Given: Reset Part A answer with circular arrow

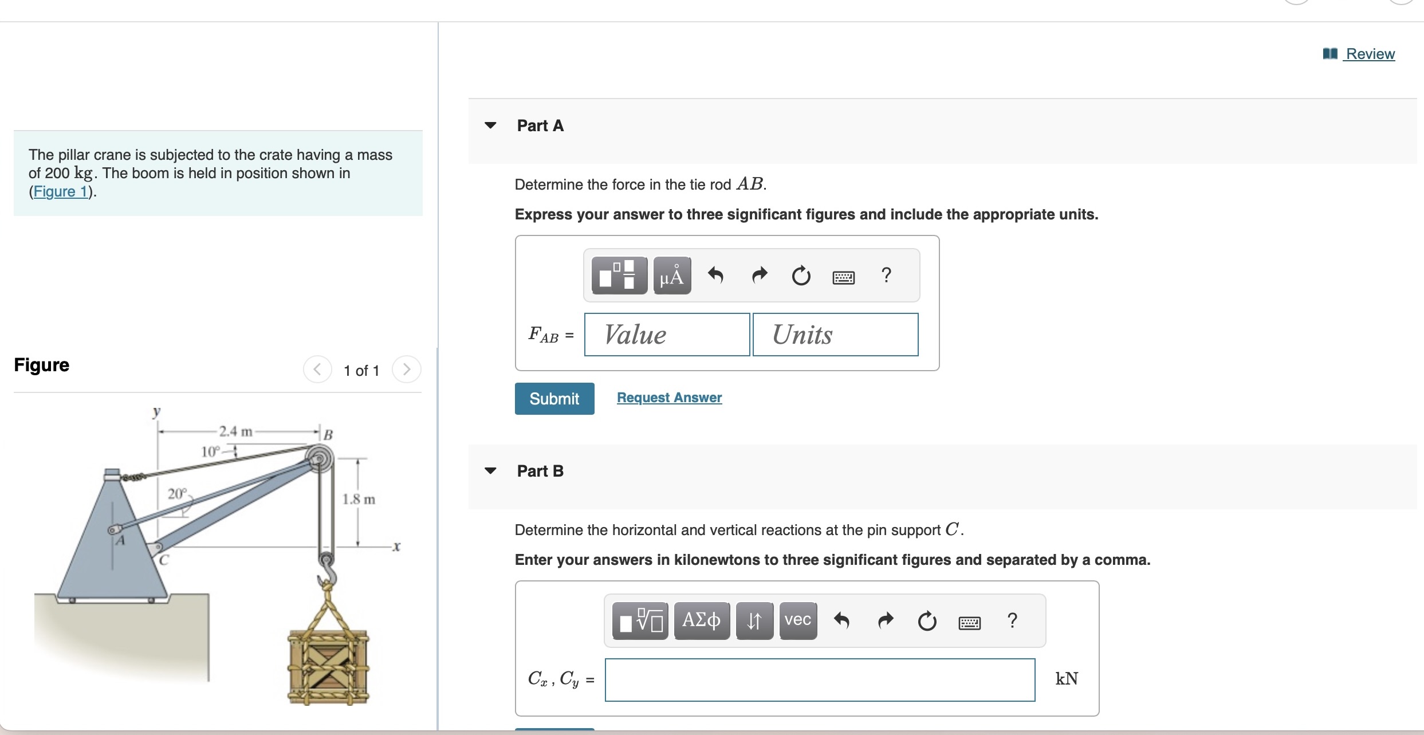Looking at the screenshot, I should coord(801,276).
